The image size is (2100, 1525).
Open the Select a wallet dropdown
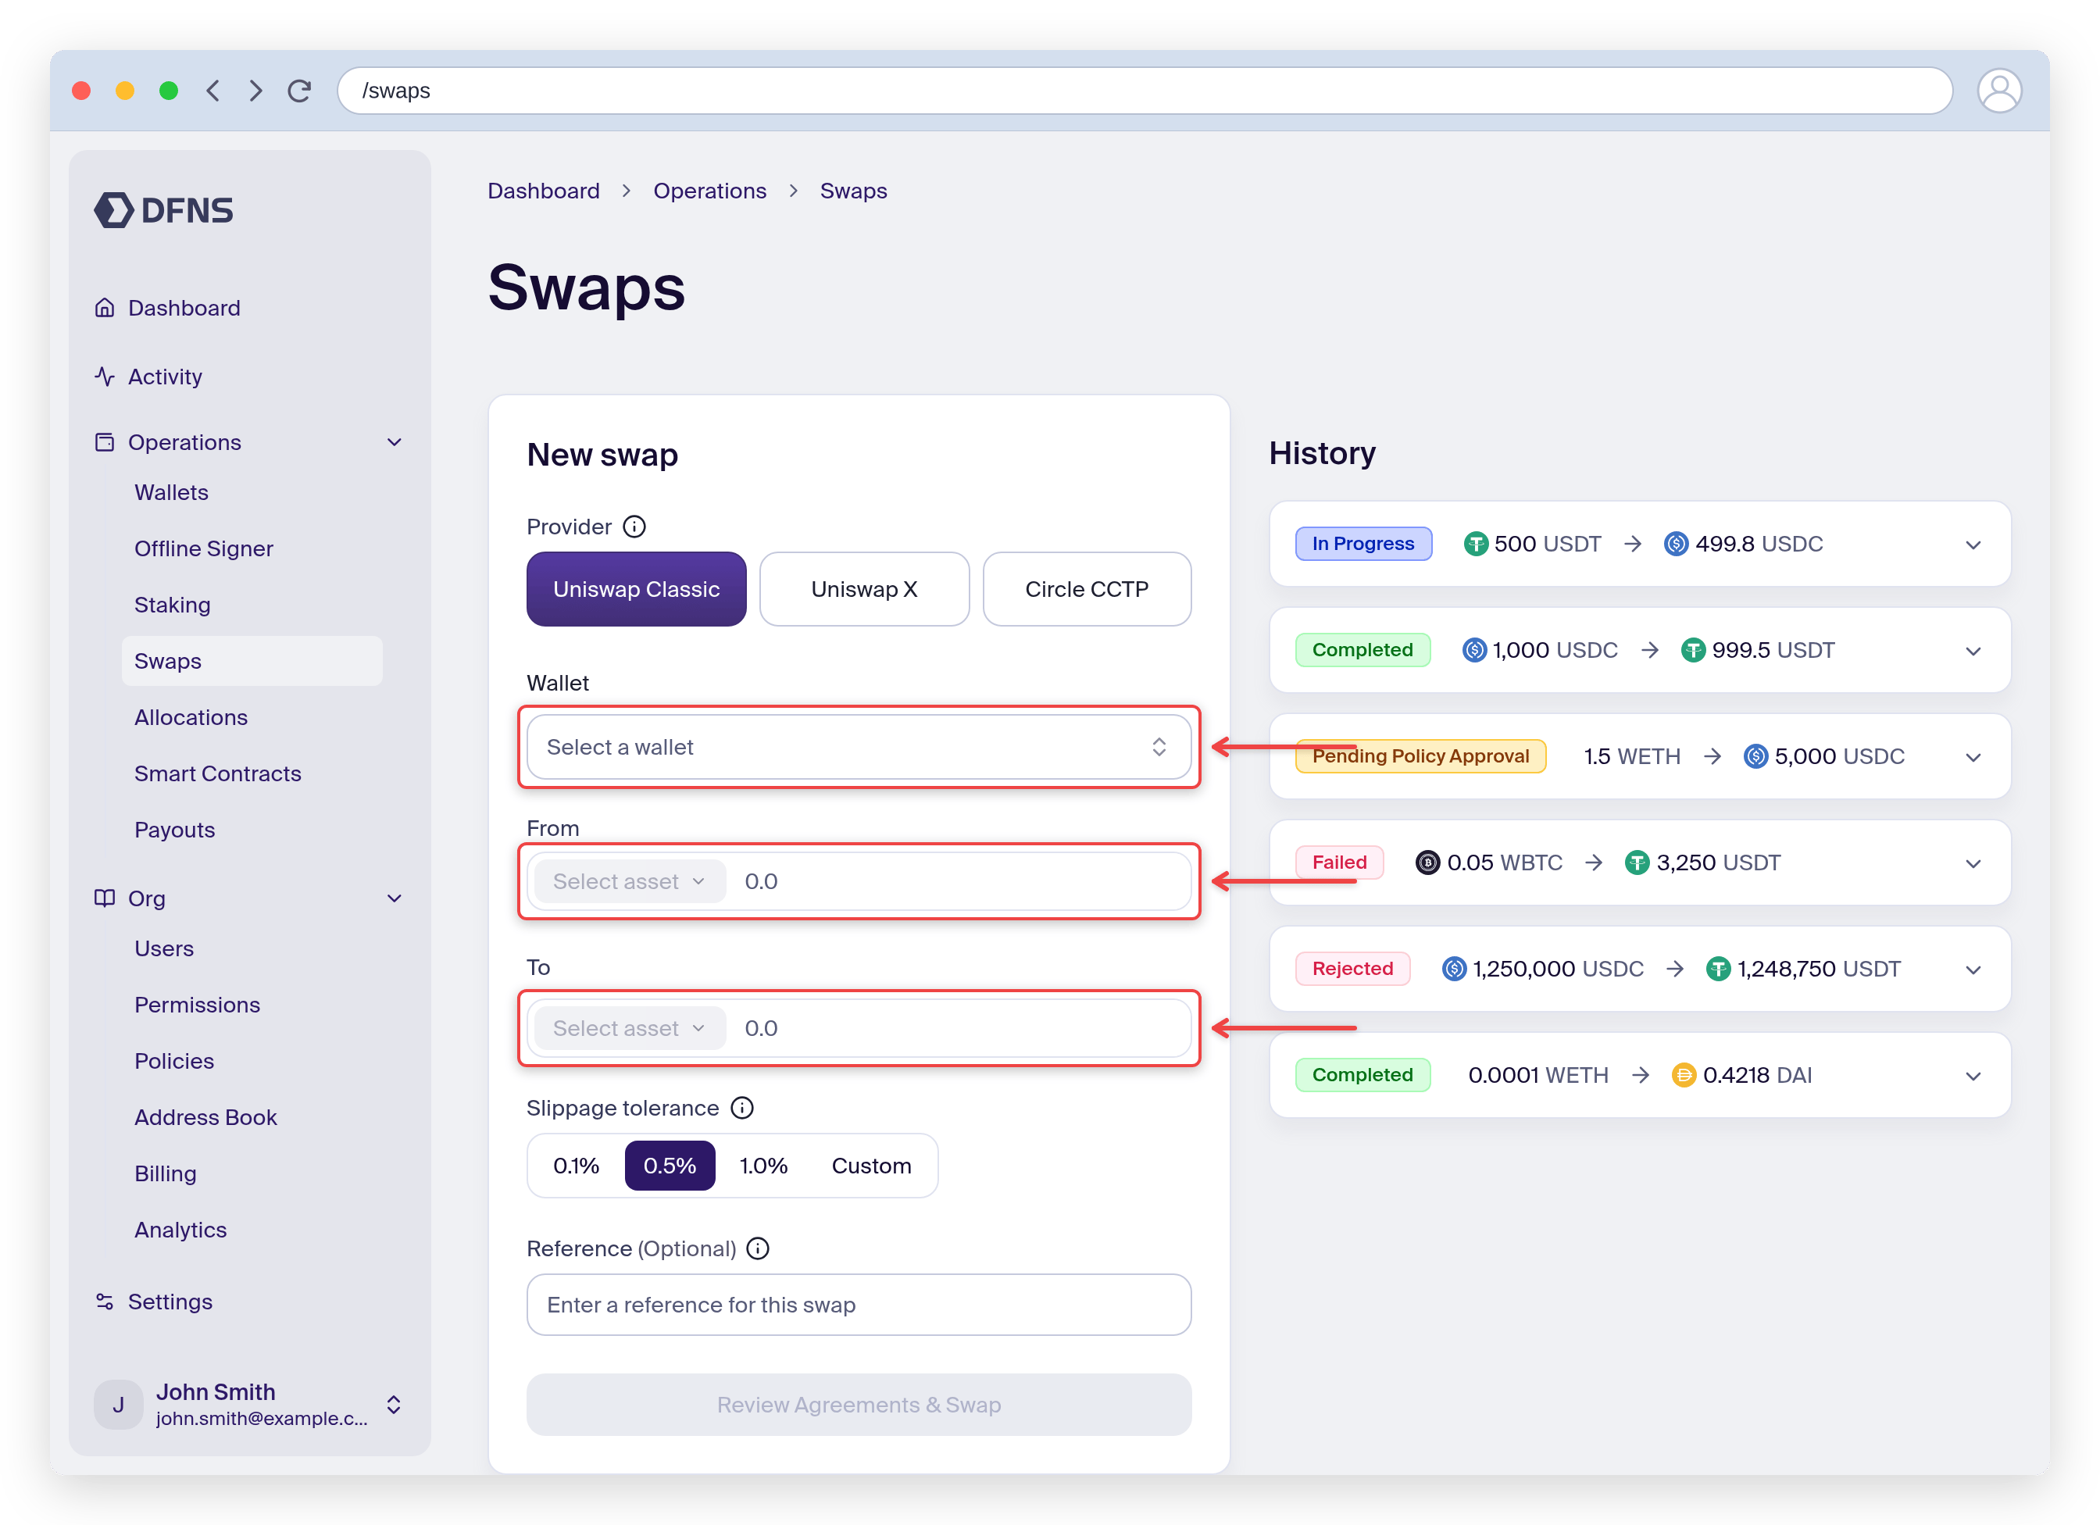(x=859, y=747)
